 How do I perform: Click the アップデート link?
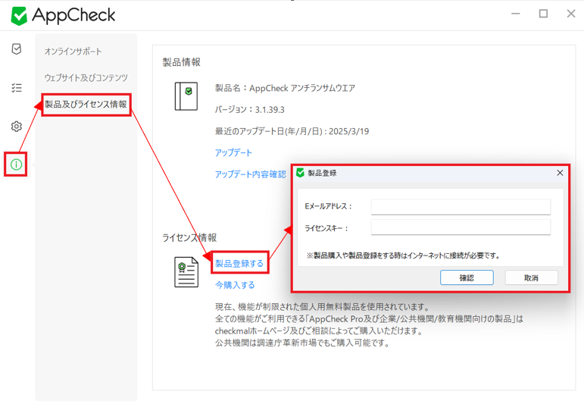(x=233, y=152)
